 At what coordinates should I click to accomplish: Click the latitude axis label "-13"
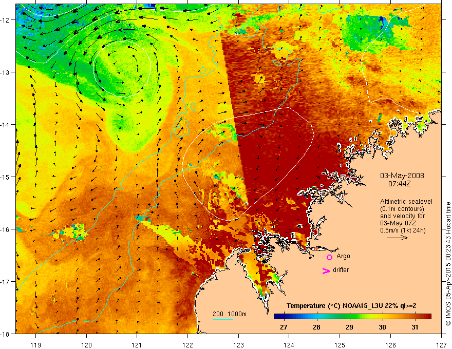[5, 72]
